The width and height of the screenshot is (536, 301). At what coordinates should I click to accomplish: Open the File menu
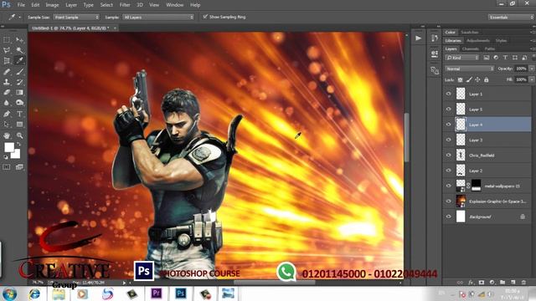(21, 5)
